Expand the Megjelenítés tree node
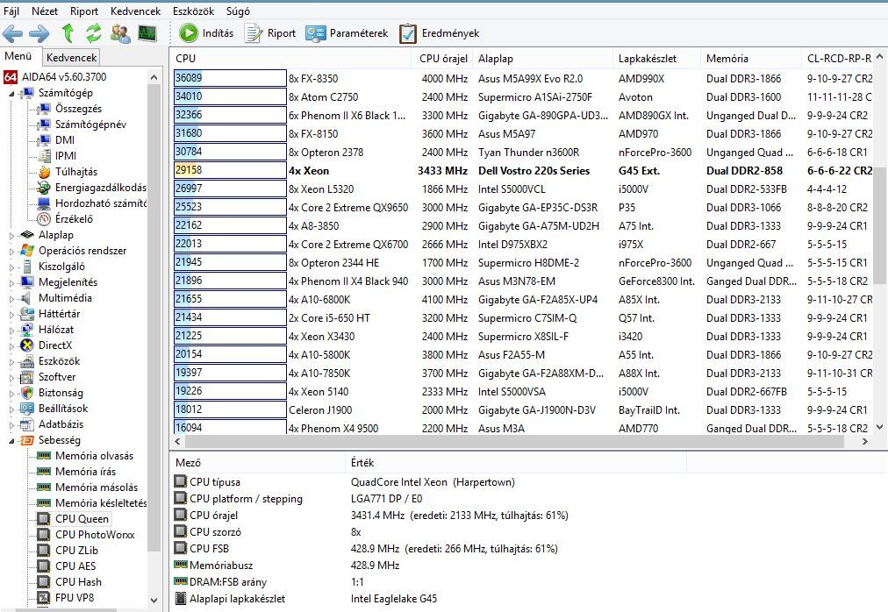This screenshot has width=888, height=612. (12, 282)
